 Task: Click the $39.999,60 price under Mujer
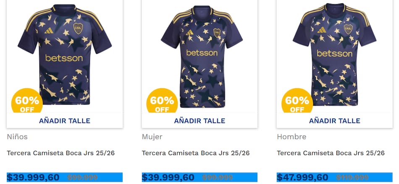point(168,177)
